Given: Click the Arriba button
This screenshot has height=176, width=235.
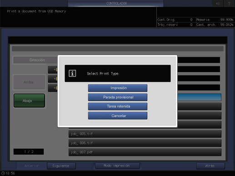Looking at the screenshot, I should point(29,82).
